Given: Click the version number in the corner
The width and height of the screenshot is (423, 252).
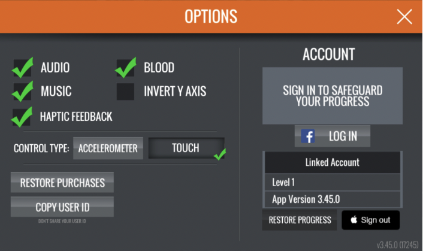Looking at the screenshot, I should coord(396,245).
